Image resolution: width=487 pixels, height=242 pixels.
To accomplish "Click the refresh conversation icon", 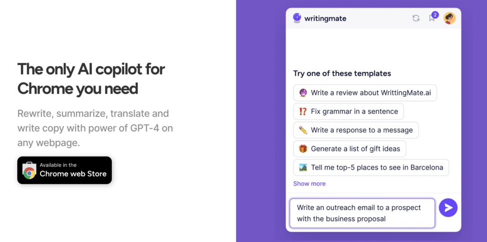I will 416,18.
